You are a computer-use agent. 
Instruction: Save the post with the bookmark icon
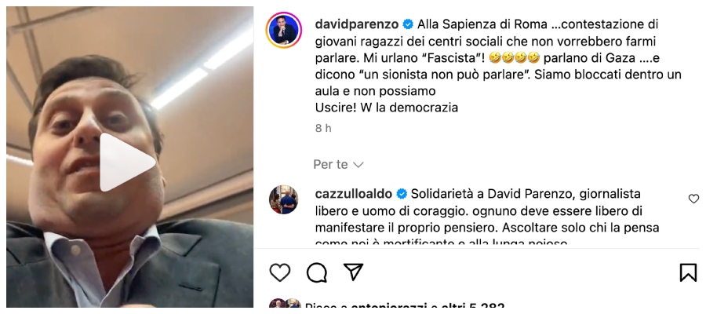click(x=688, y=272)
